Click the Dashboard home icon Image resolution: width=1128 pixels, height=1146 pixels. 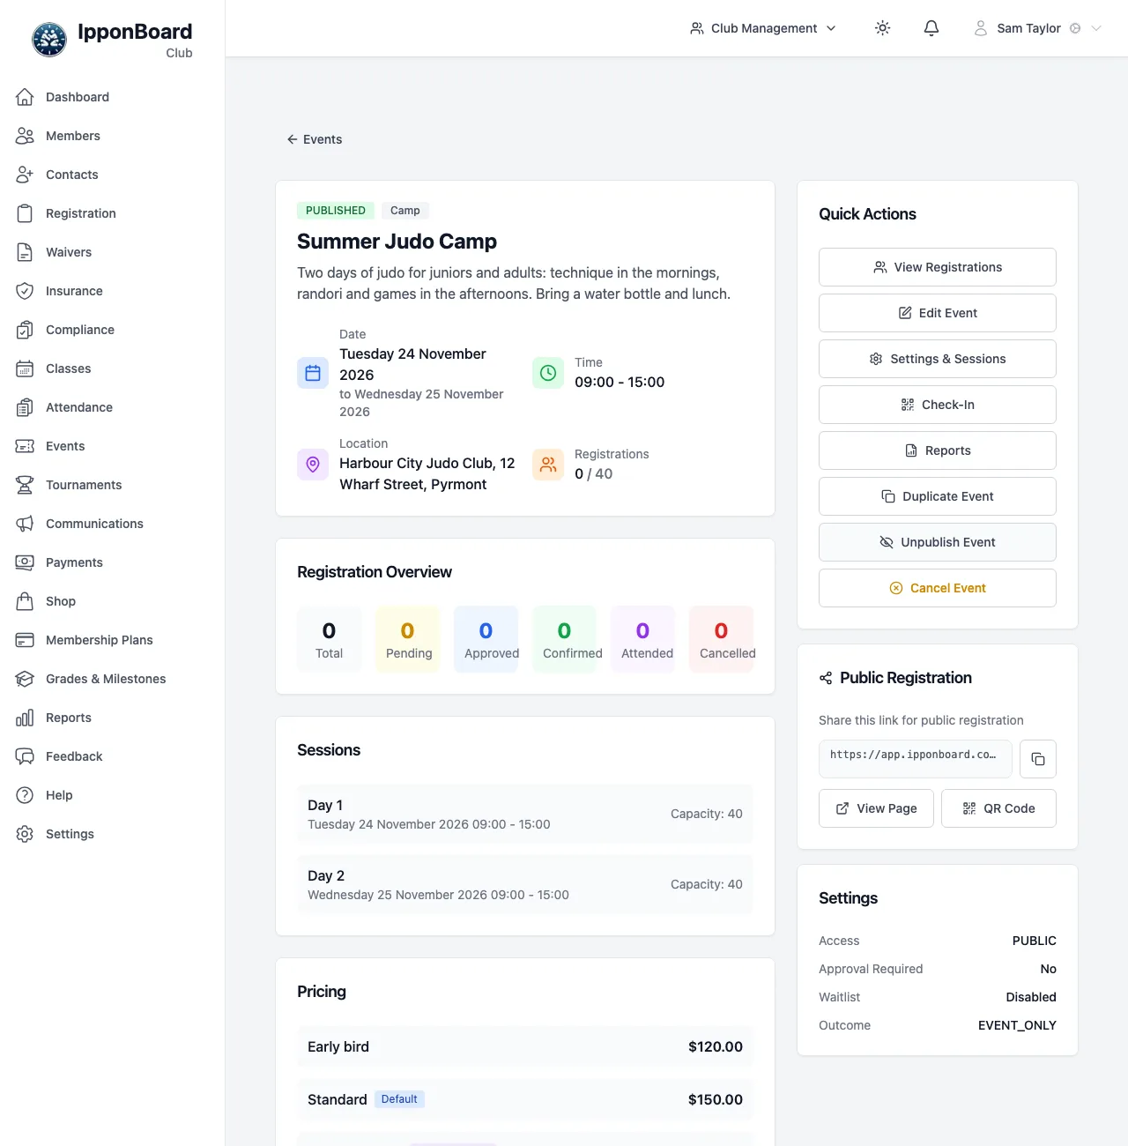coord(25,97)
